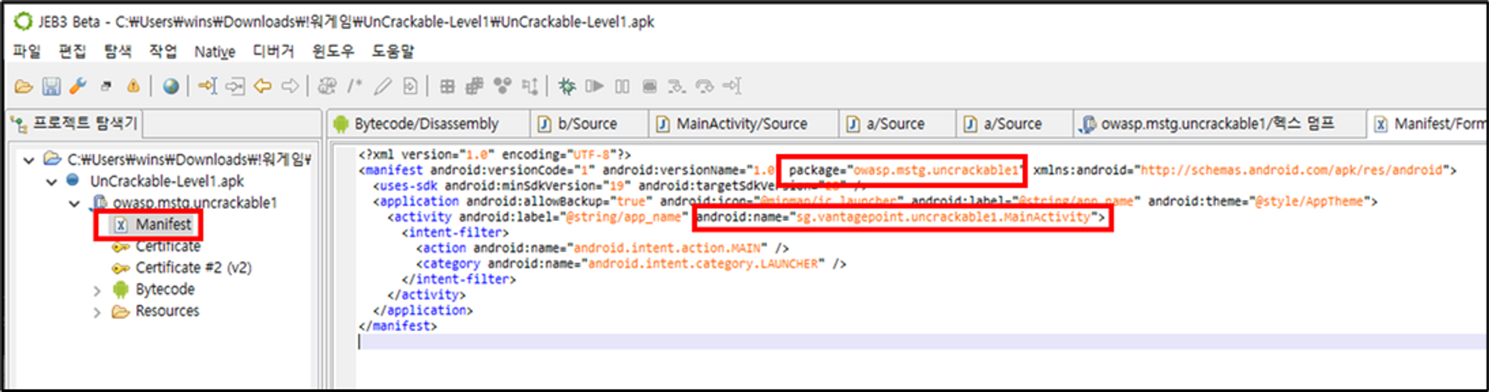
Task: Switch to the MainActivity/Source tab
Action: point(742,123)
